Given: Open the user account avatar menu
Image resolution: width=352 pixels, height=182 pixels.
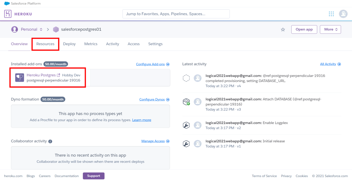Looking at the screenshot, I should [x=343, y=14].
